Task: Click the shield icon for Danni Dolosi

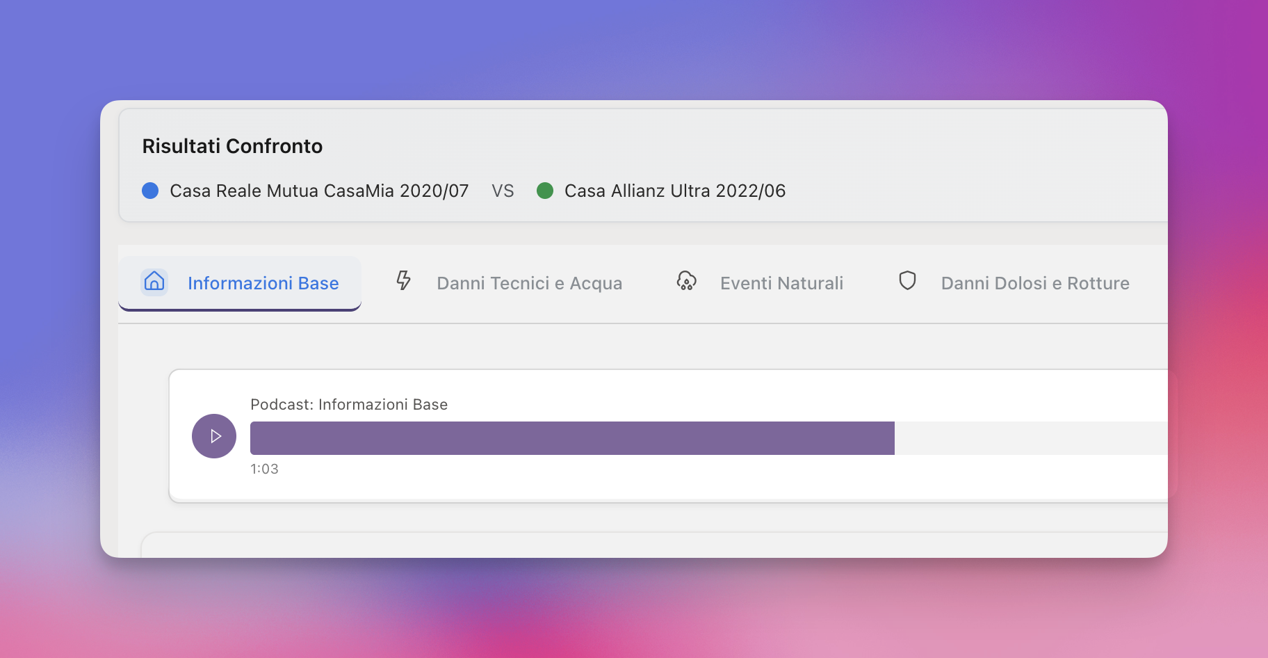Action: point(907,281)
